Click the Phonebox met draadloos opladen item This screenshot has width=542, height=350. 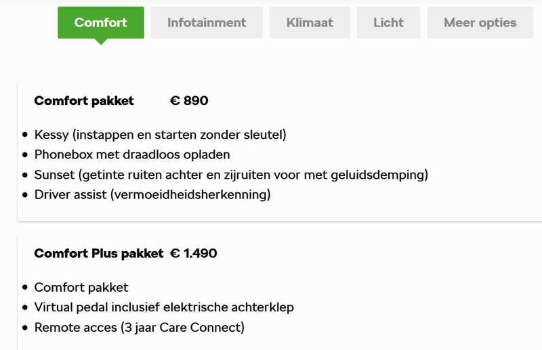132,154
